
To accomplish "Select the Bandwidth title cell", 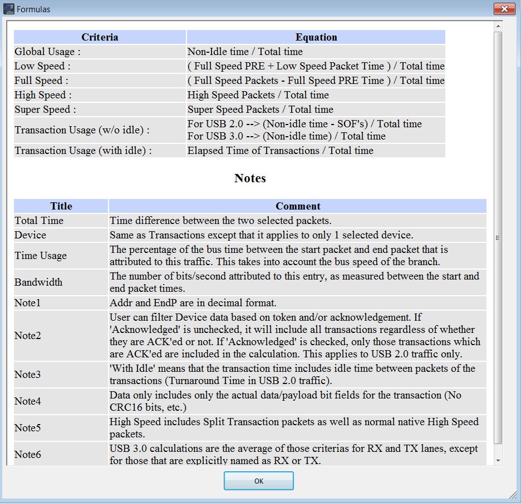I will coord(61,282).
